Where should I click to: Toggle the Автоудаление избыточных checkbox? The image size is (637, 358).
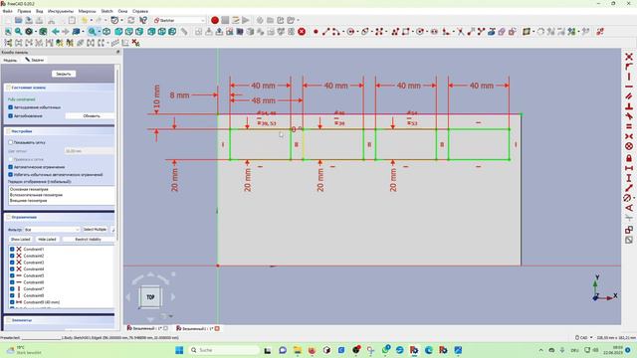click(11, 107)
